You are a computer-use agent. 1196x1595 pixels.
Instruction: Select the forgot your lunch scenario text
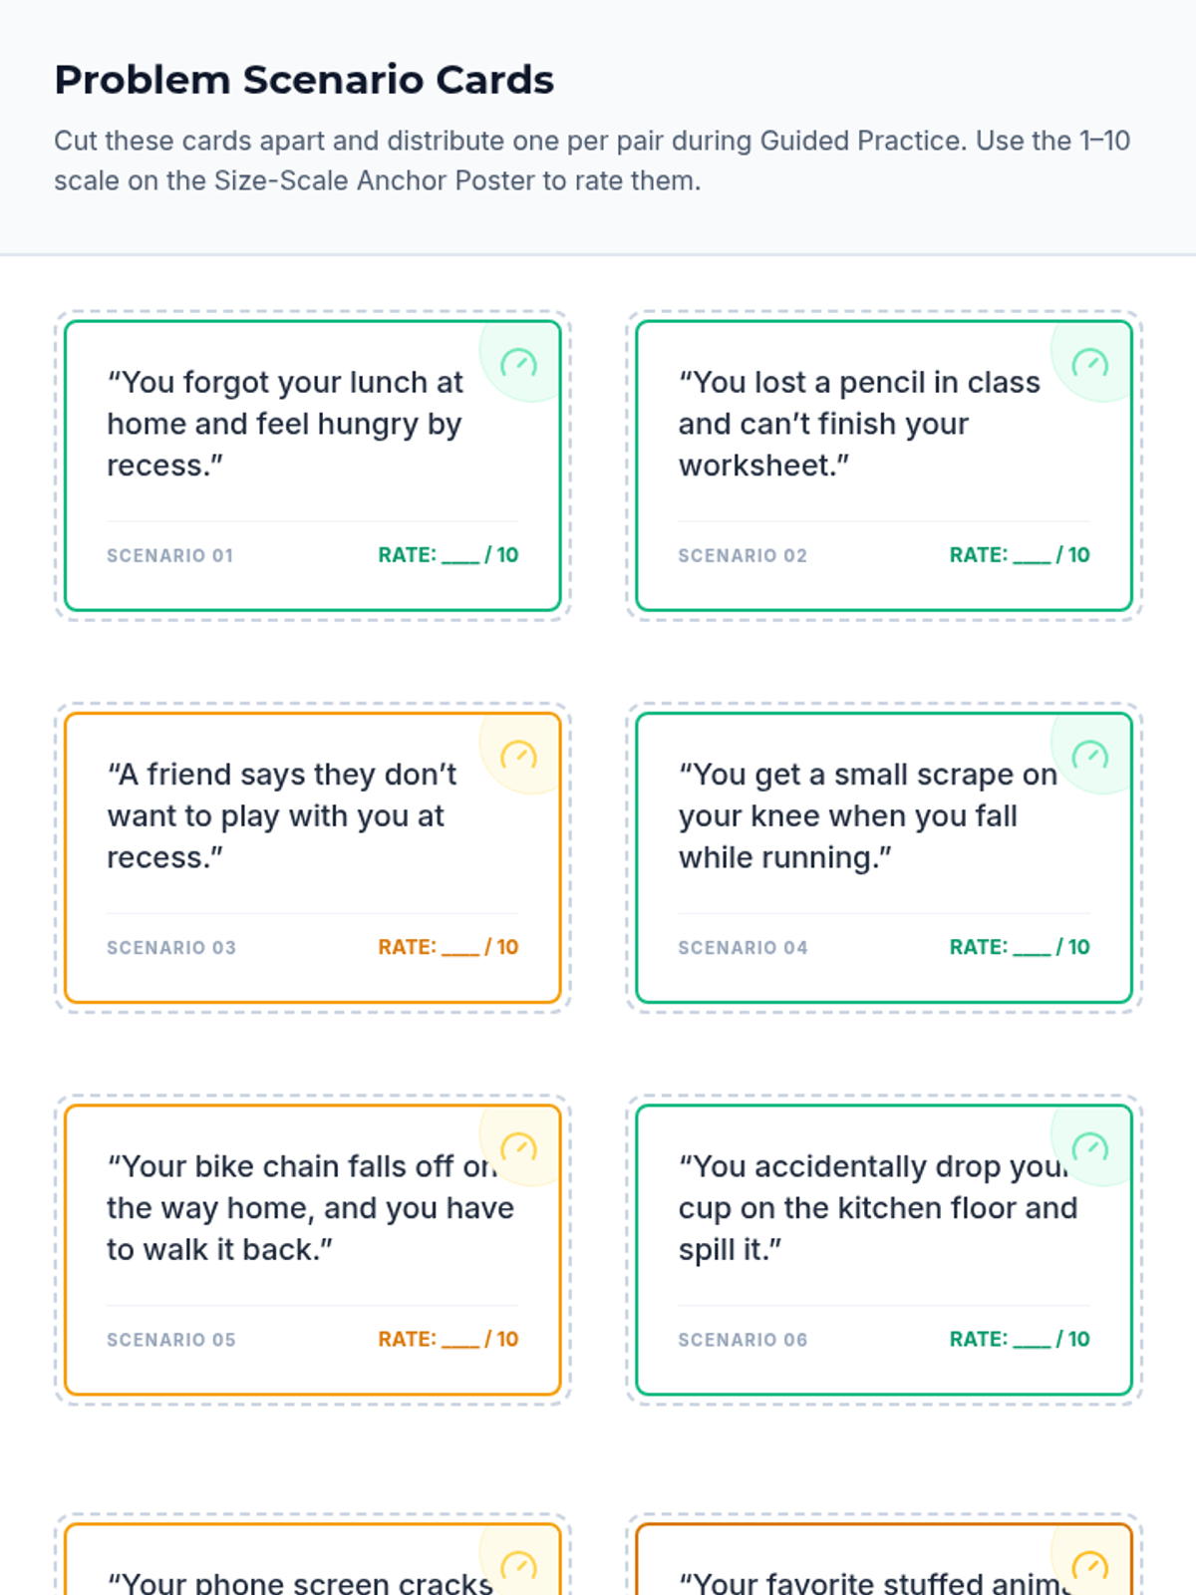click(285, 424)
